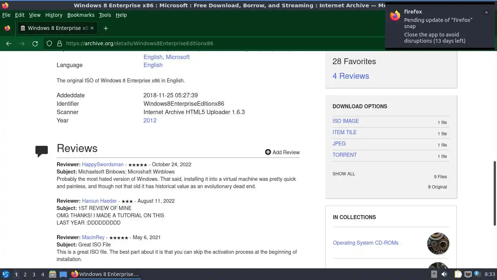497x280 pixels.
Task: Switch to workspace 3
Action: click(x=34, y=275)
